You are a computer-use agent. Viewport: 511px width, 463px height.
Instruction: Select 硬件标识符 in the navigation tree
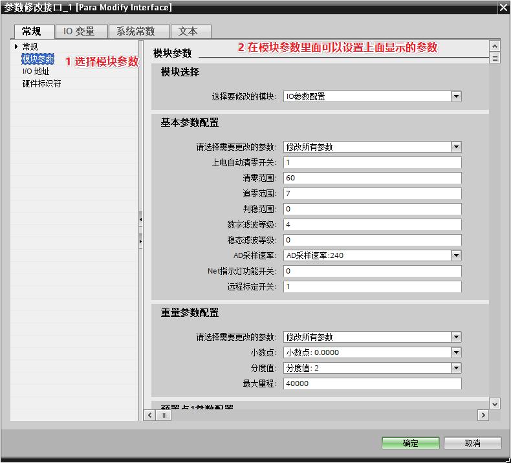[x=41, y=83]
